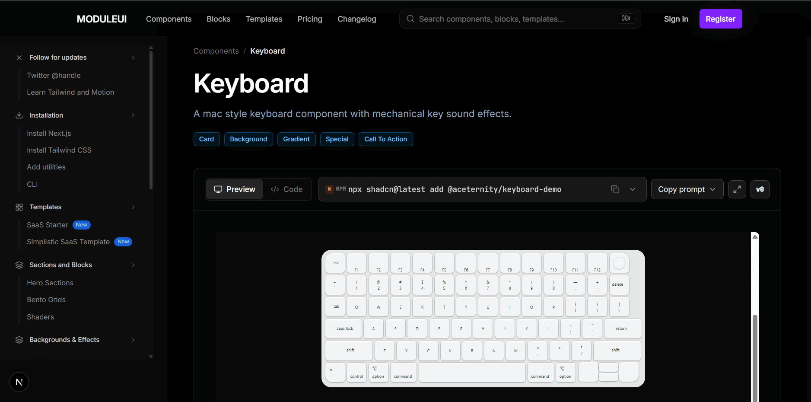Open the Pricing page
Image resolution: width=811 pixels, height=402 pixels.
(310, 19)
